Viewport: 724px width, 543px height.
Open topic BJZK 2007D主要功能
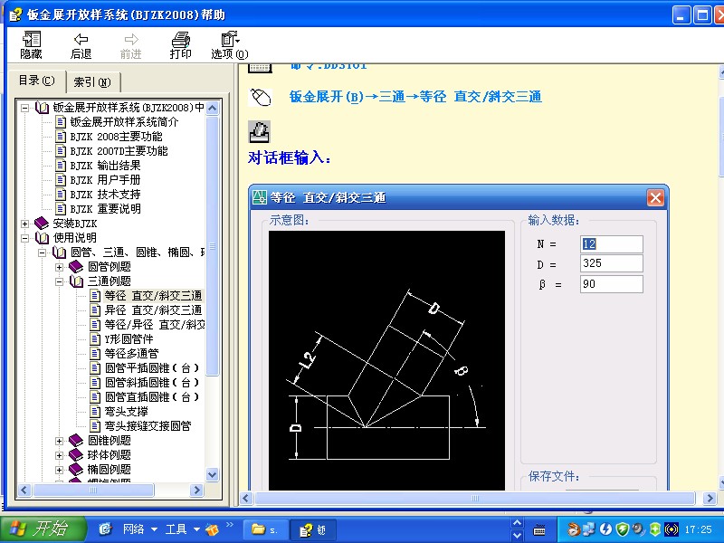point(119,151)
